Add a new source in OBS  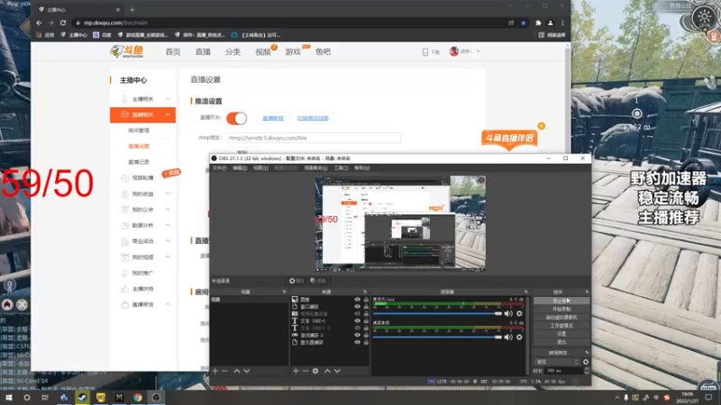(296, 371)
